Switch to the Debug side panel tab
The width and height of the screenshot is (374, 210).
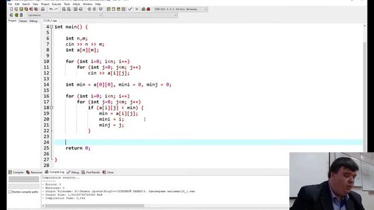coord(33,21)
